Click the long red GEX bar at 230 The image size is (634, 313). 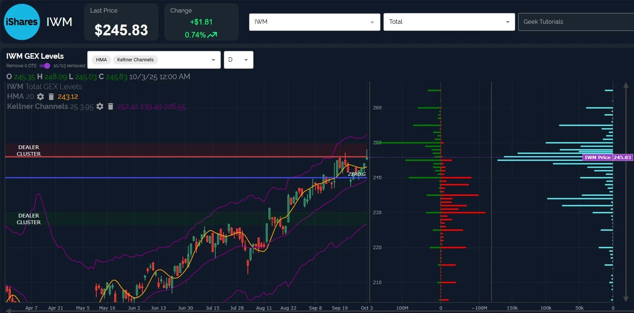pos(463,213)
